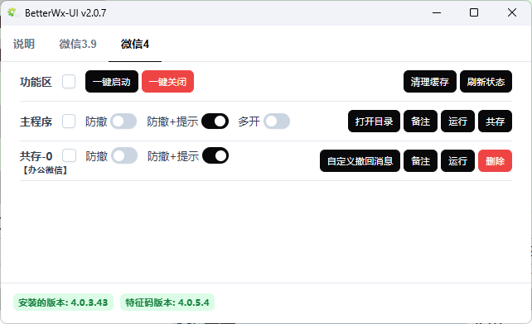Click the 一键启动 button
Screen dimensions: 532x324
112,82
